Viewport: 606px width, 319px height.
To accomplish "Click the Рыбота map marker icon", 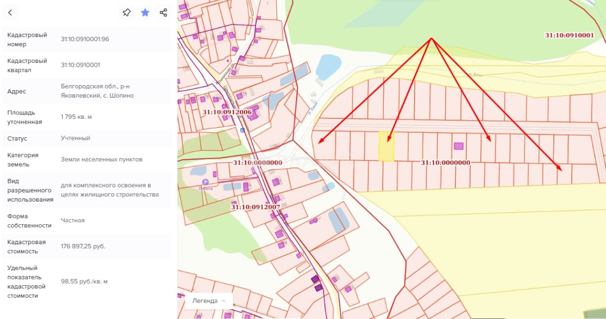I will point(205,182).
